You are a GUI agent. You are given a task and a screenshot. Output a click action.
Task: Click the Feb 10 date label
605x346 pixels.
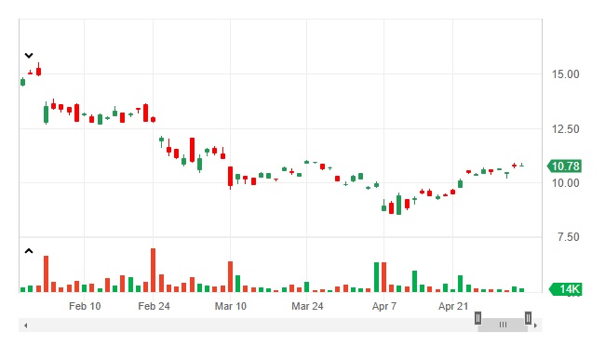(85, 306)
